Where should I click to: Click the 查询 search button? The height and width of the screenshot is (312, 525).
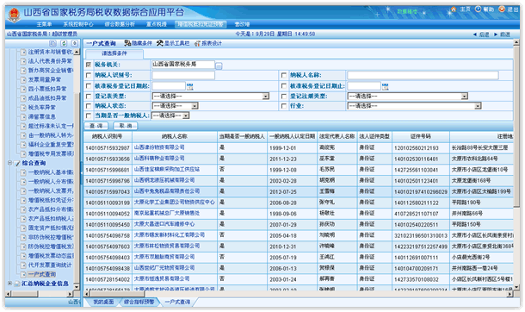(x=96, y=126)
